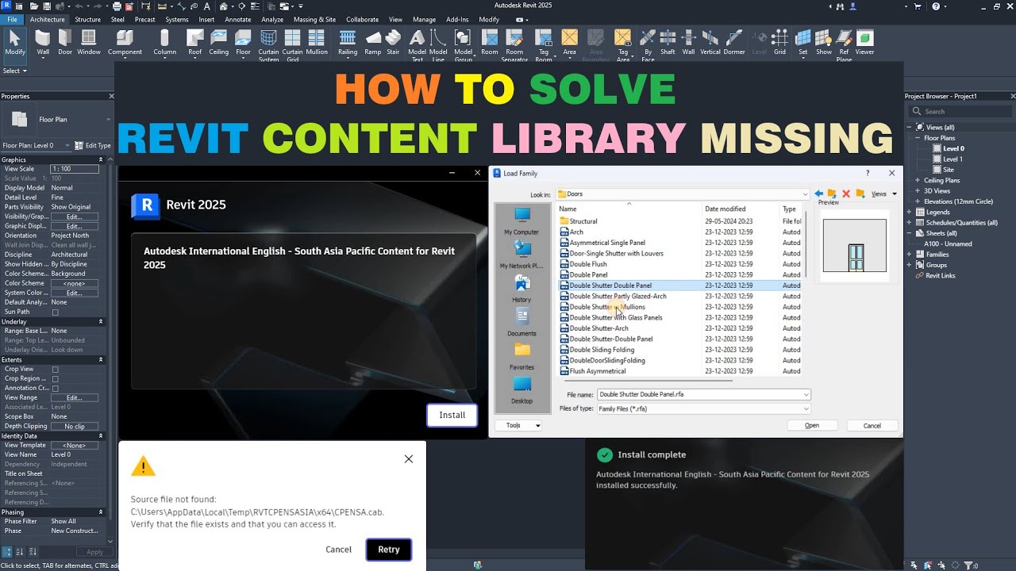This screenshot has width=1016, height=571.
Task: Open the Tools dropdown in Load Family
Action: coord(518,425)
